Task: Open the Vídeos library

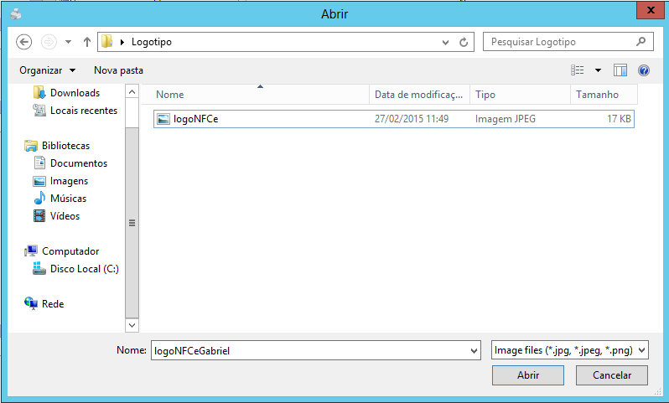Action: [x=65, y=216]
